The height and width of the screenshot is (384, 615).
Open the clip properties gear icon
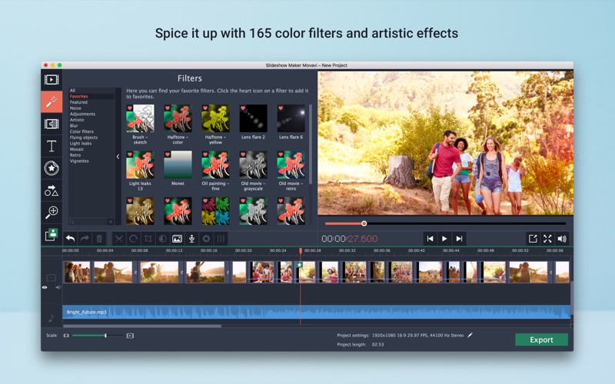pos(206,239)
